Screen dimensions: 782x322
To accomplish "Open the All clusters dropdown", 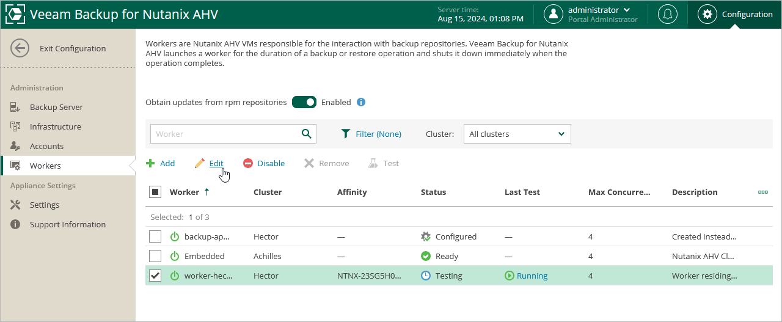I will point(517,134).
